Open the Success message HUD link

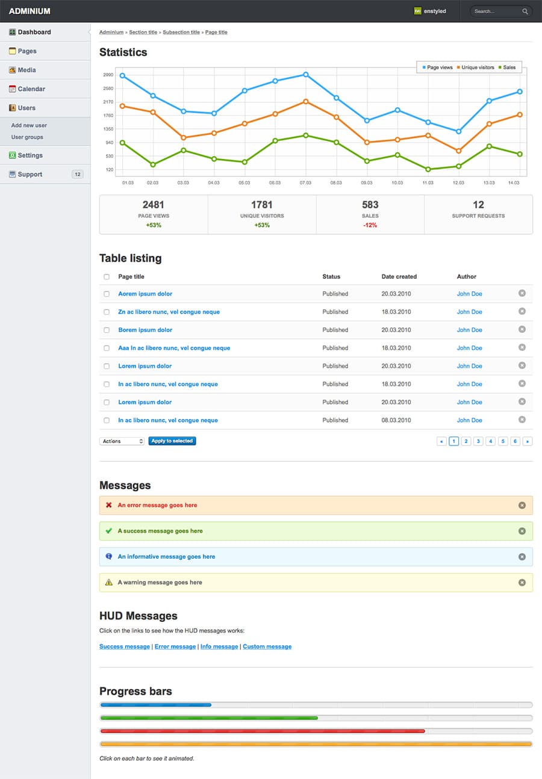pyautogui.click(x=124, y=646)
